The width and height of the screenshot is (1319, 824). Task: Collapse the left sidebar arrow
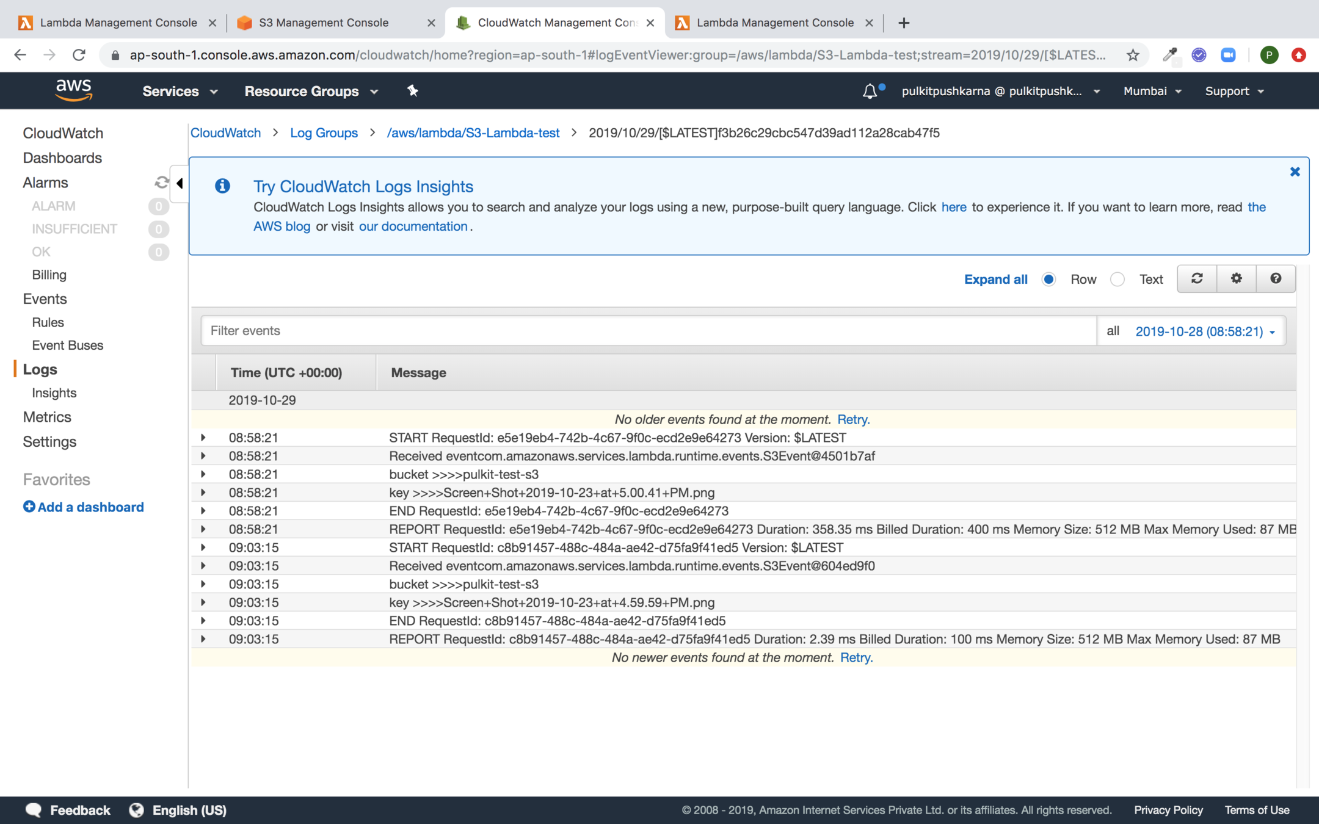180,183
